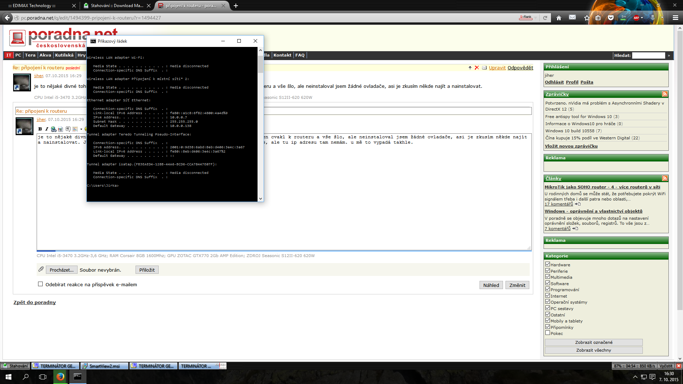
Task: Open Kutilská section in navigation menu
Action: (x=64, y=55)
